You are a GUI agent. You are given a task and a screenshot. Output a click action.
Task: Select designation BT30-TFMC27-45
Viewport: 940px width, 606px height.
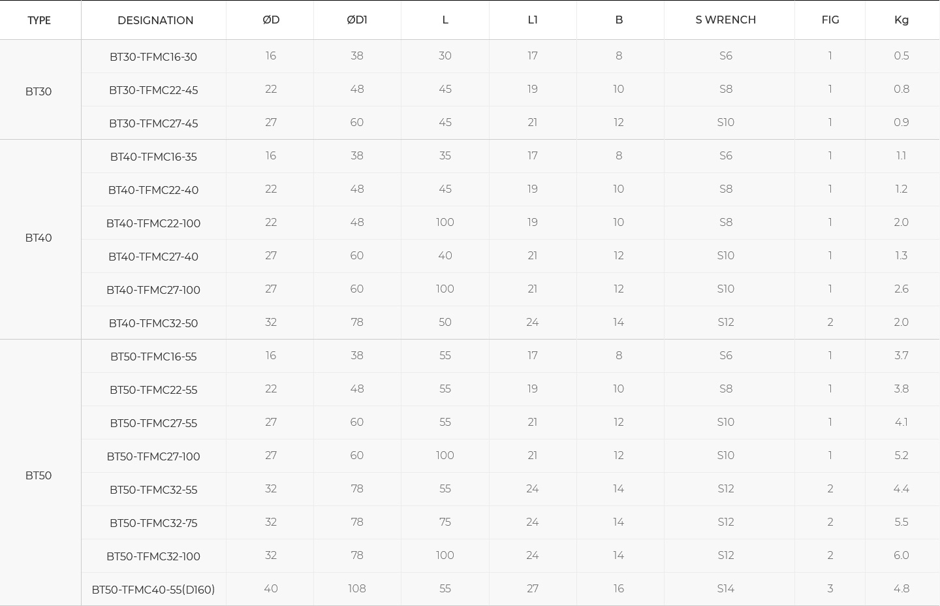(x=153, y=123)
